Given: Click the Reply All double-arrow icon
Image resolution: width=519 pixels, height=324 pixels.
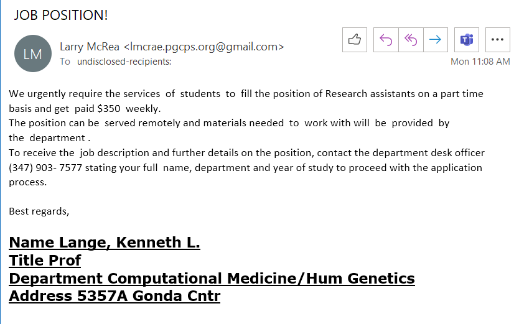Looking at the screenshot, I should [411, 40].
